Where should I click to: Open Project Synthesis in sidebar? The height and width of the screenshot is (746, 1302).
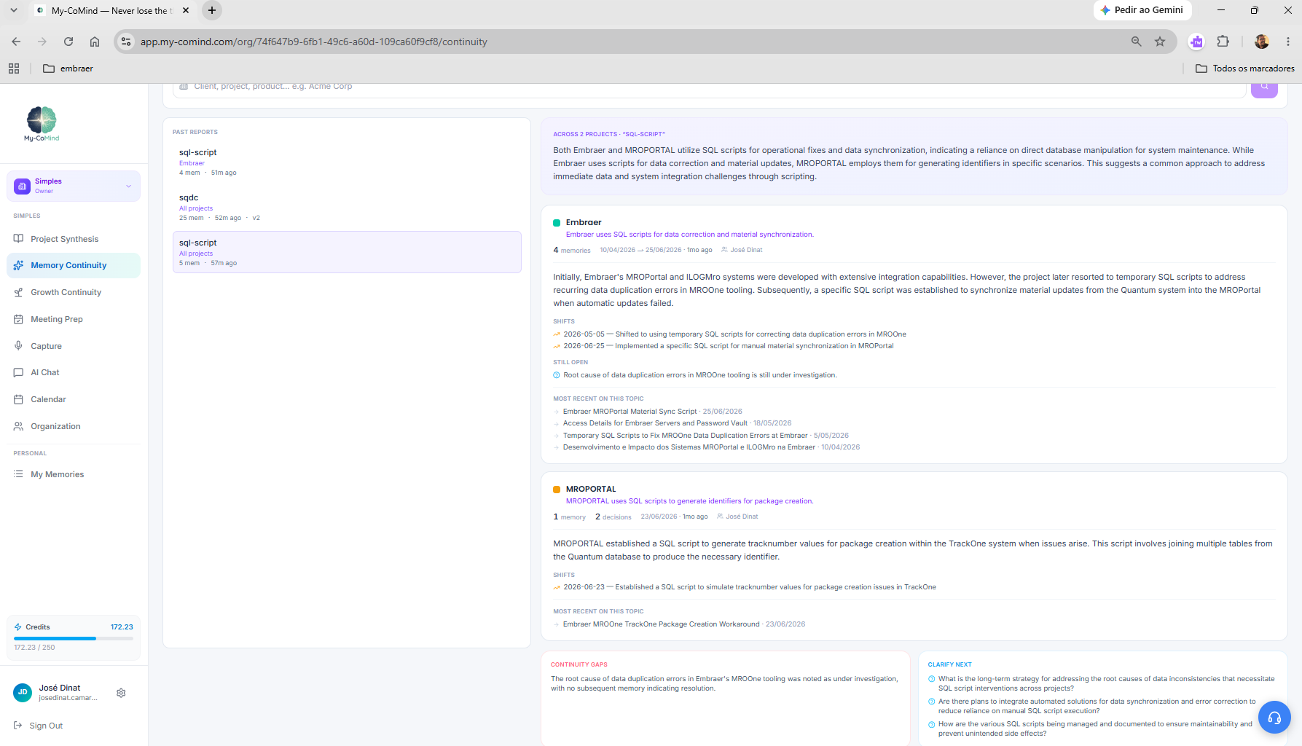click(73, 239)
